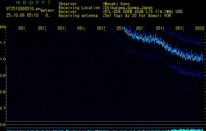206x131 pixels.
Task: Click the 0516 time marker
Action: tap(121, 28)
